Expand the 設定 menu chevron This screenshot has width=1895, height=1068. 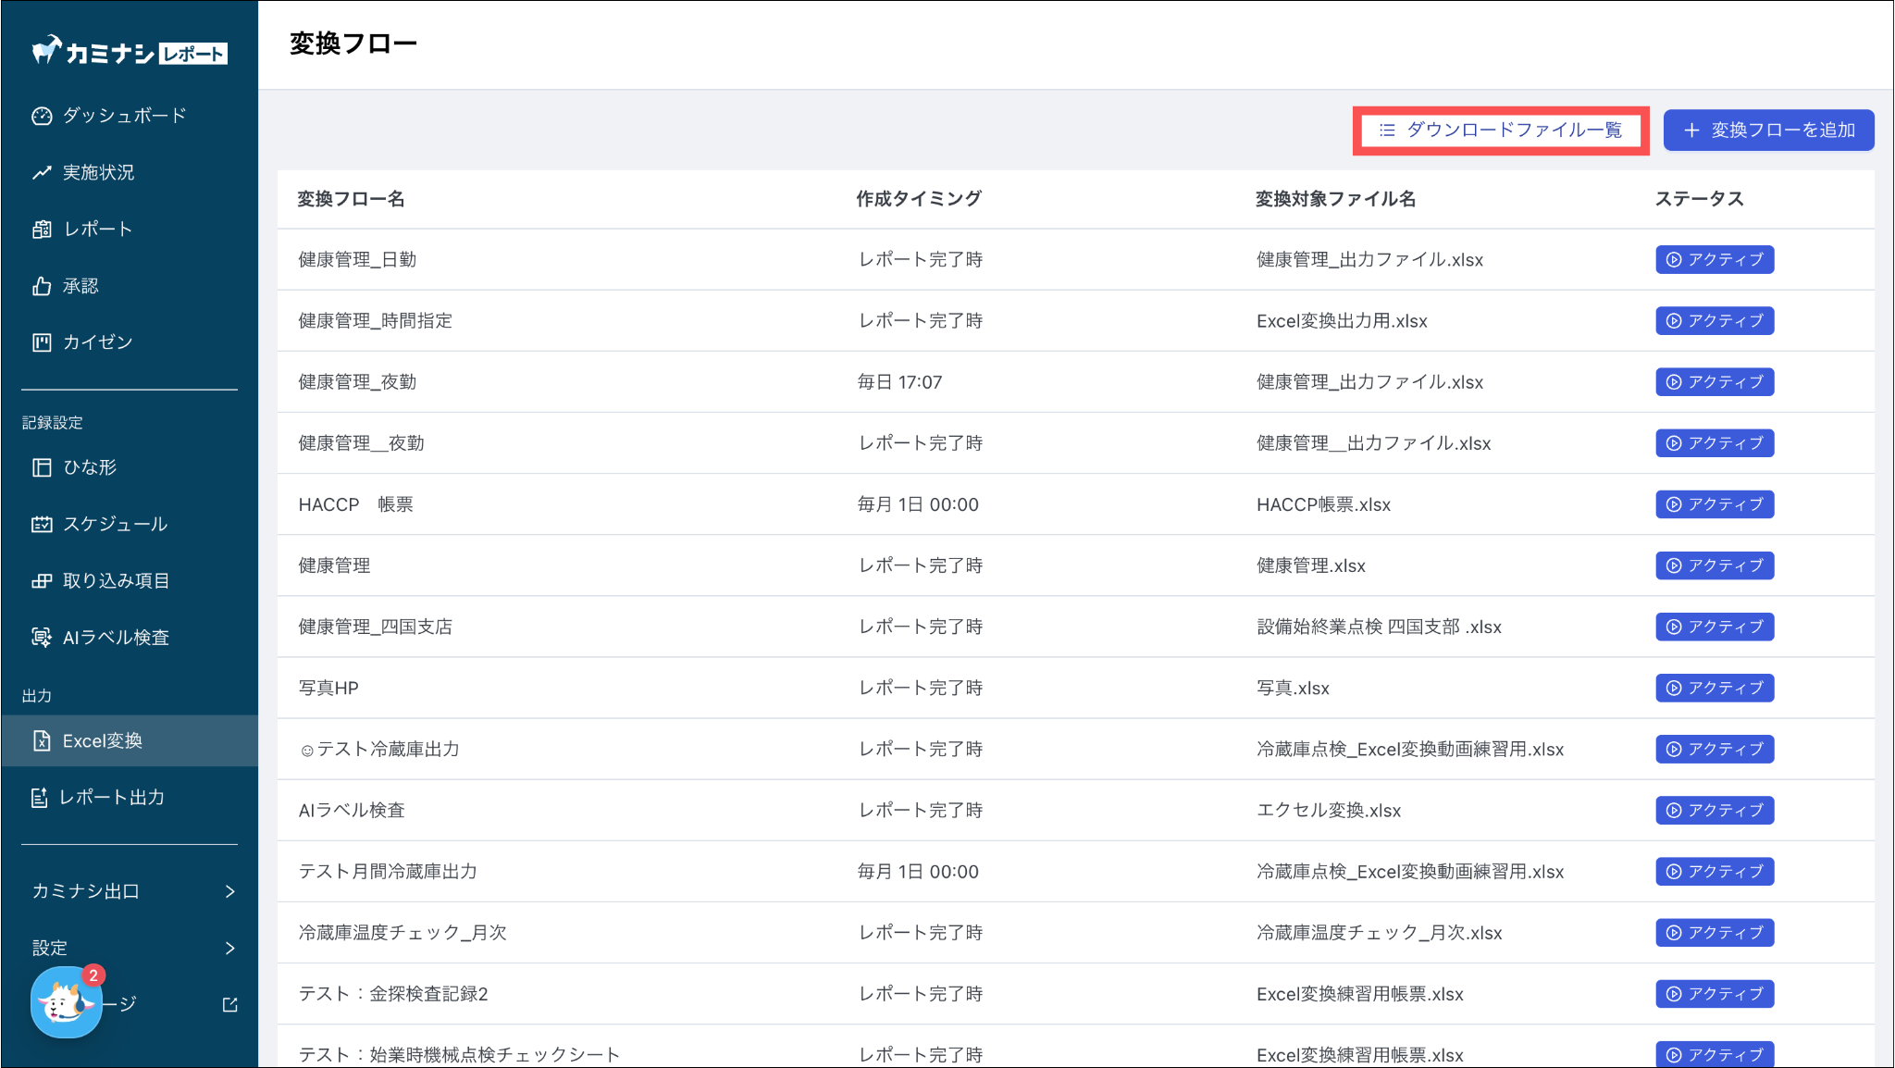[x=229, y=948]
